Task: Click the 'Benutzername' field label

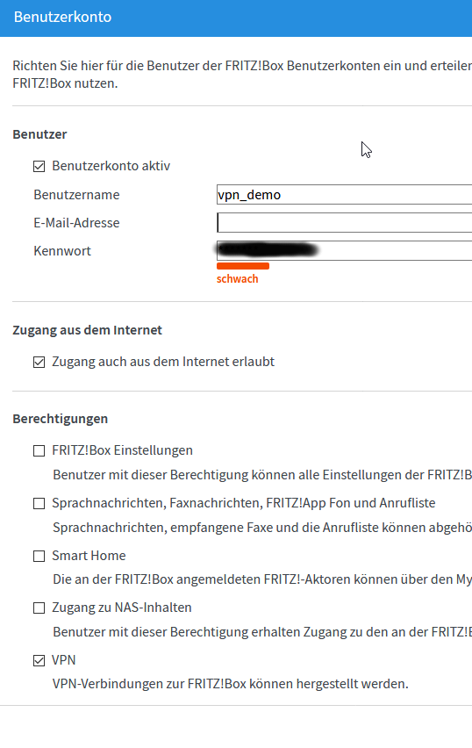Action: coord(76,195)
